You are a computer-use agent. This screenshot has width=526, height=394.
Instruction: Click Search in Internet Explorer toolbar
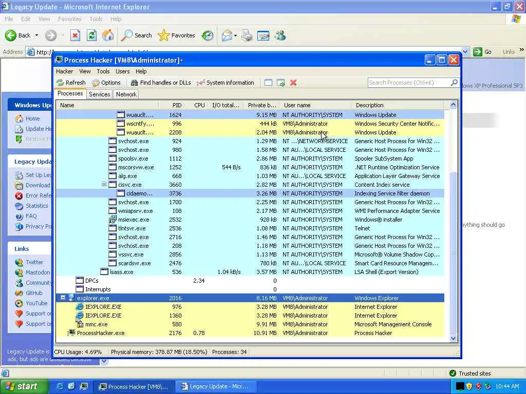coord(136,35)
